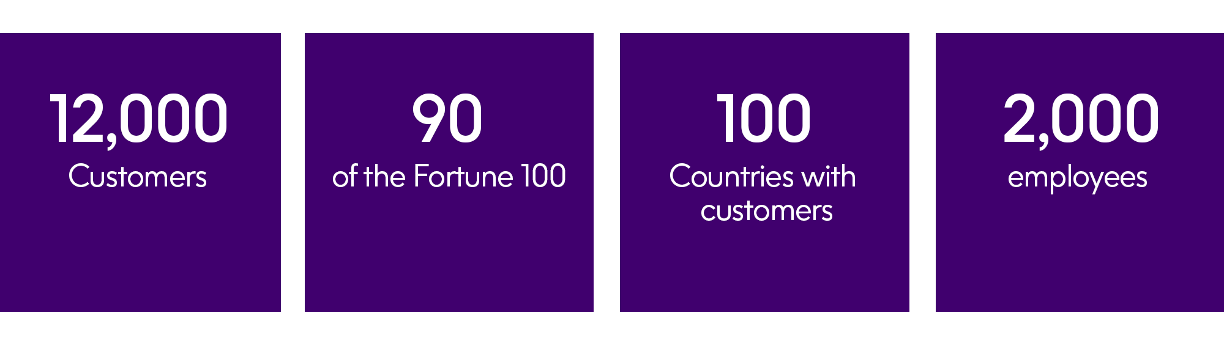The width and height of the screenshot is (1224, 343).
Task: Click the large 90 figure
Action: pos(447,118)
